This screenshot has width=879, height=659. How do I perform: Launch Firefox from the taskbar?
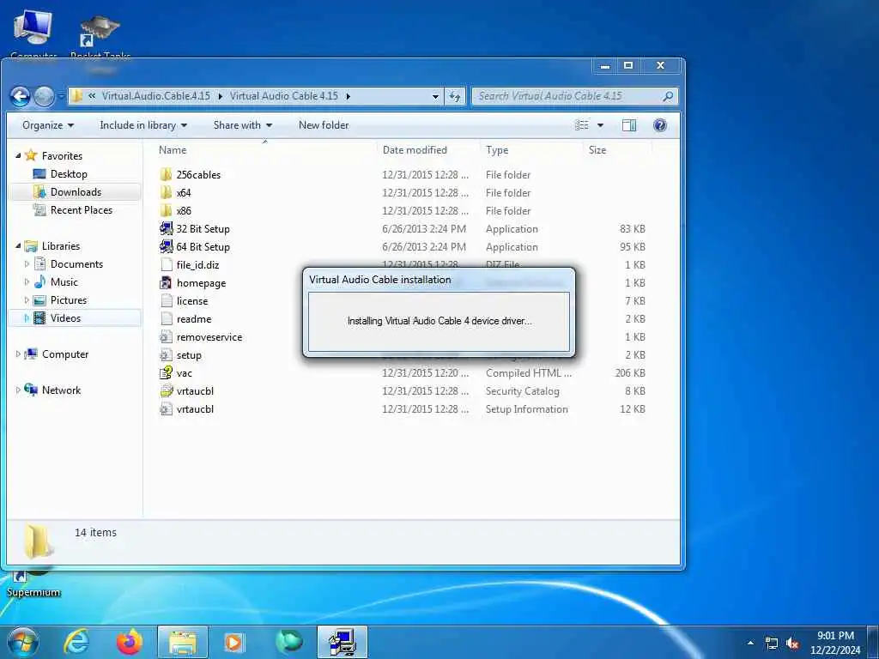pos(130,642)
